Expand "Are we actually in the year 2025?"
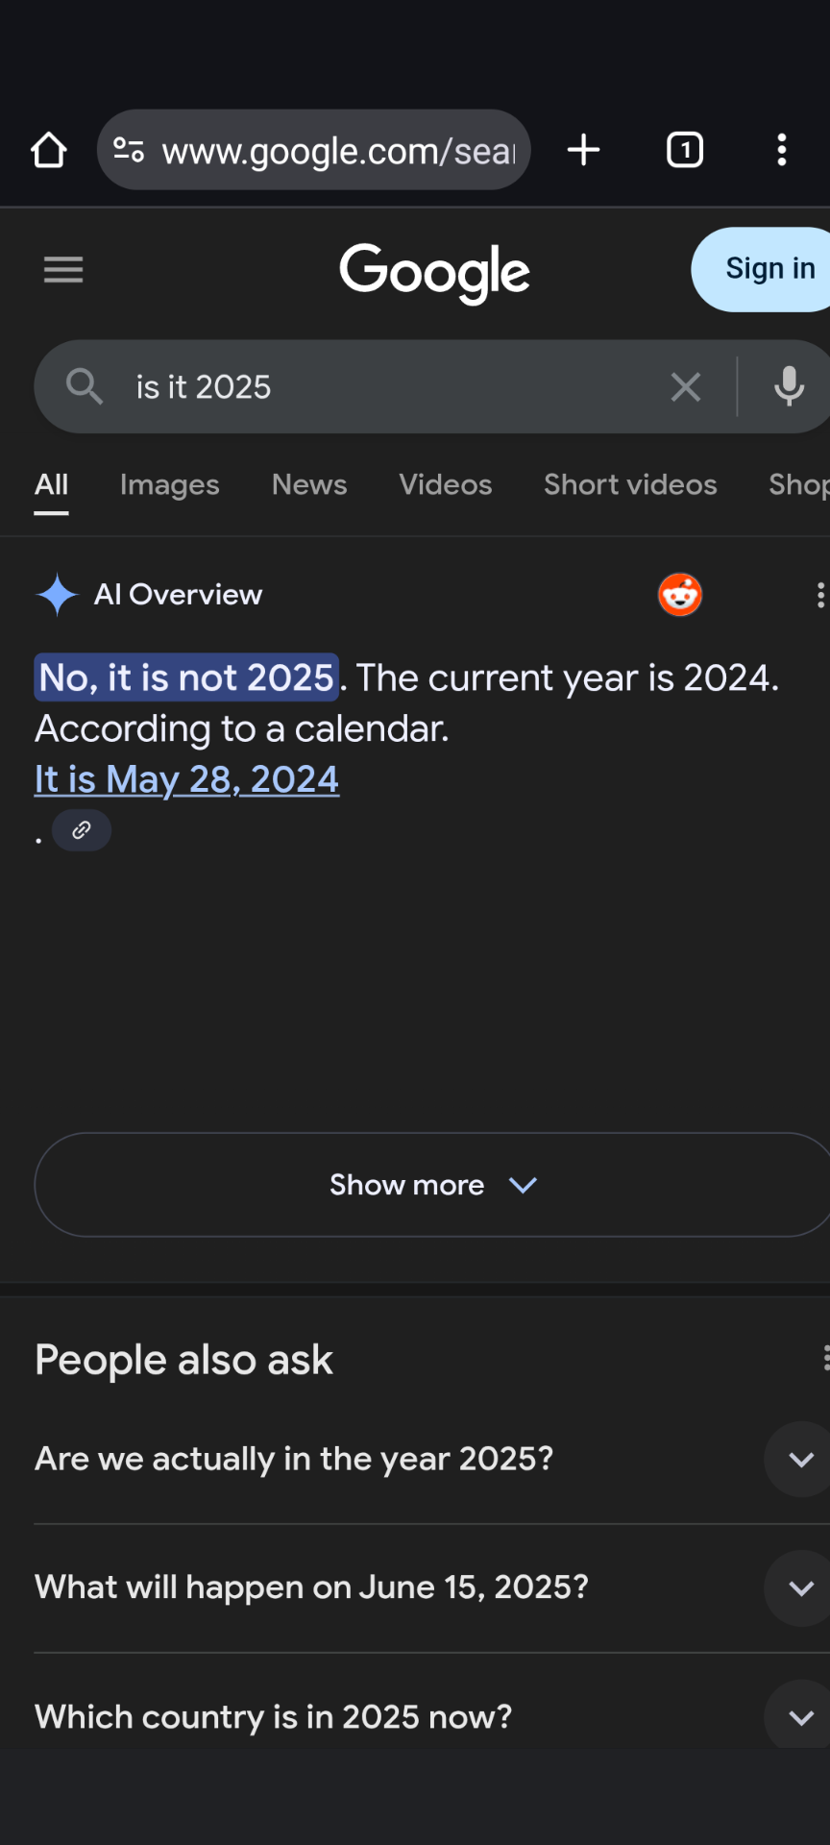The height and width of the screenshot is (1845, 830). click(432, 1460)
